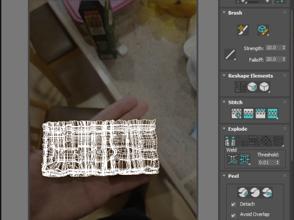Screen dimensions: 294x220
Task: Click Flatten Custom icon in Explode
Action: pos(278,141)
